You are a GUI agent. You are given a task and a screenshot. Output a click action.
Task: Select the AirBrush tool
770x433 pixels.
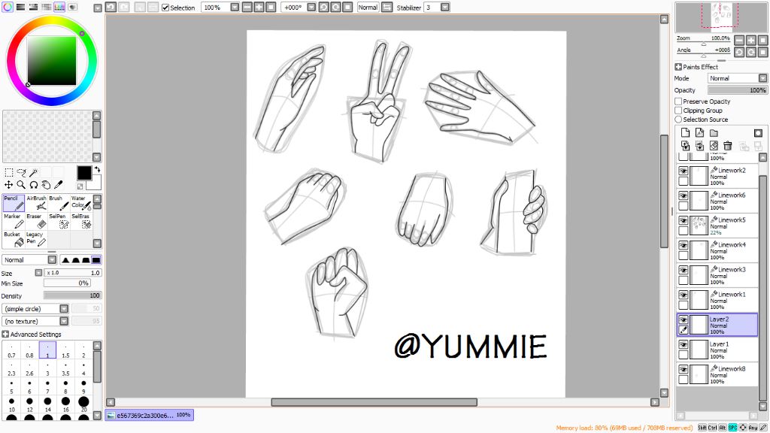(36, 203)
